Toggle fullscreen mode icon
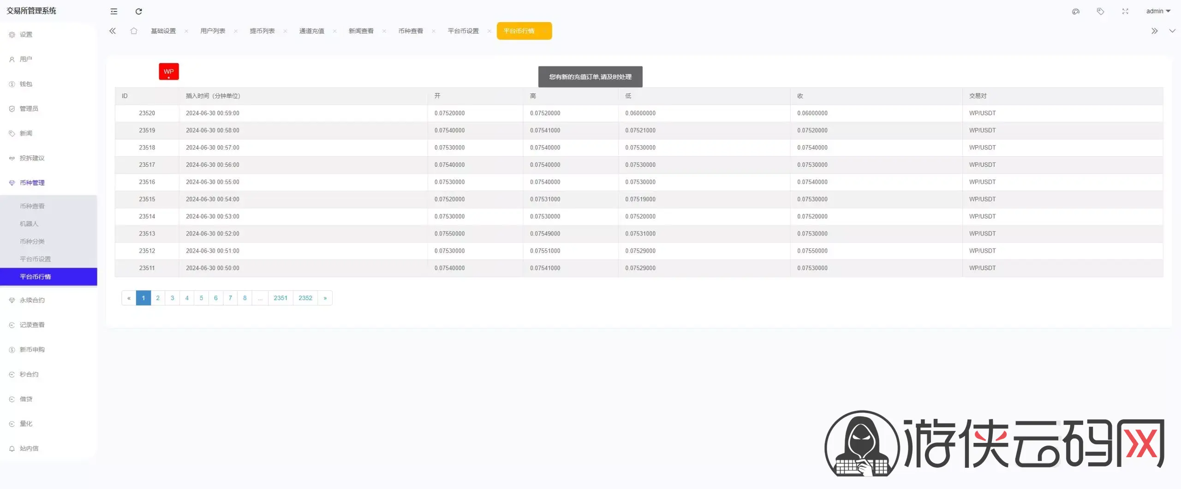Viewport: 1181px width, 489px height. point(1125,12)
